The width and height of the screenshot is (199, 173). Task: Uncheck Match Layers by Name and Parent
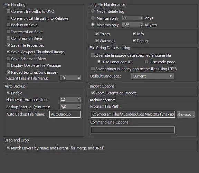pyautogui.click(x=9, y=148)
